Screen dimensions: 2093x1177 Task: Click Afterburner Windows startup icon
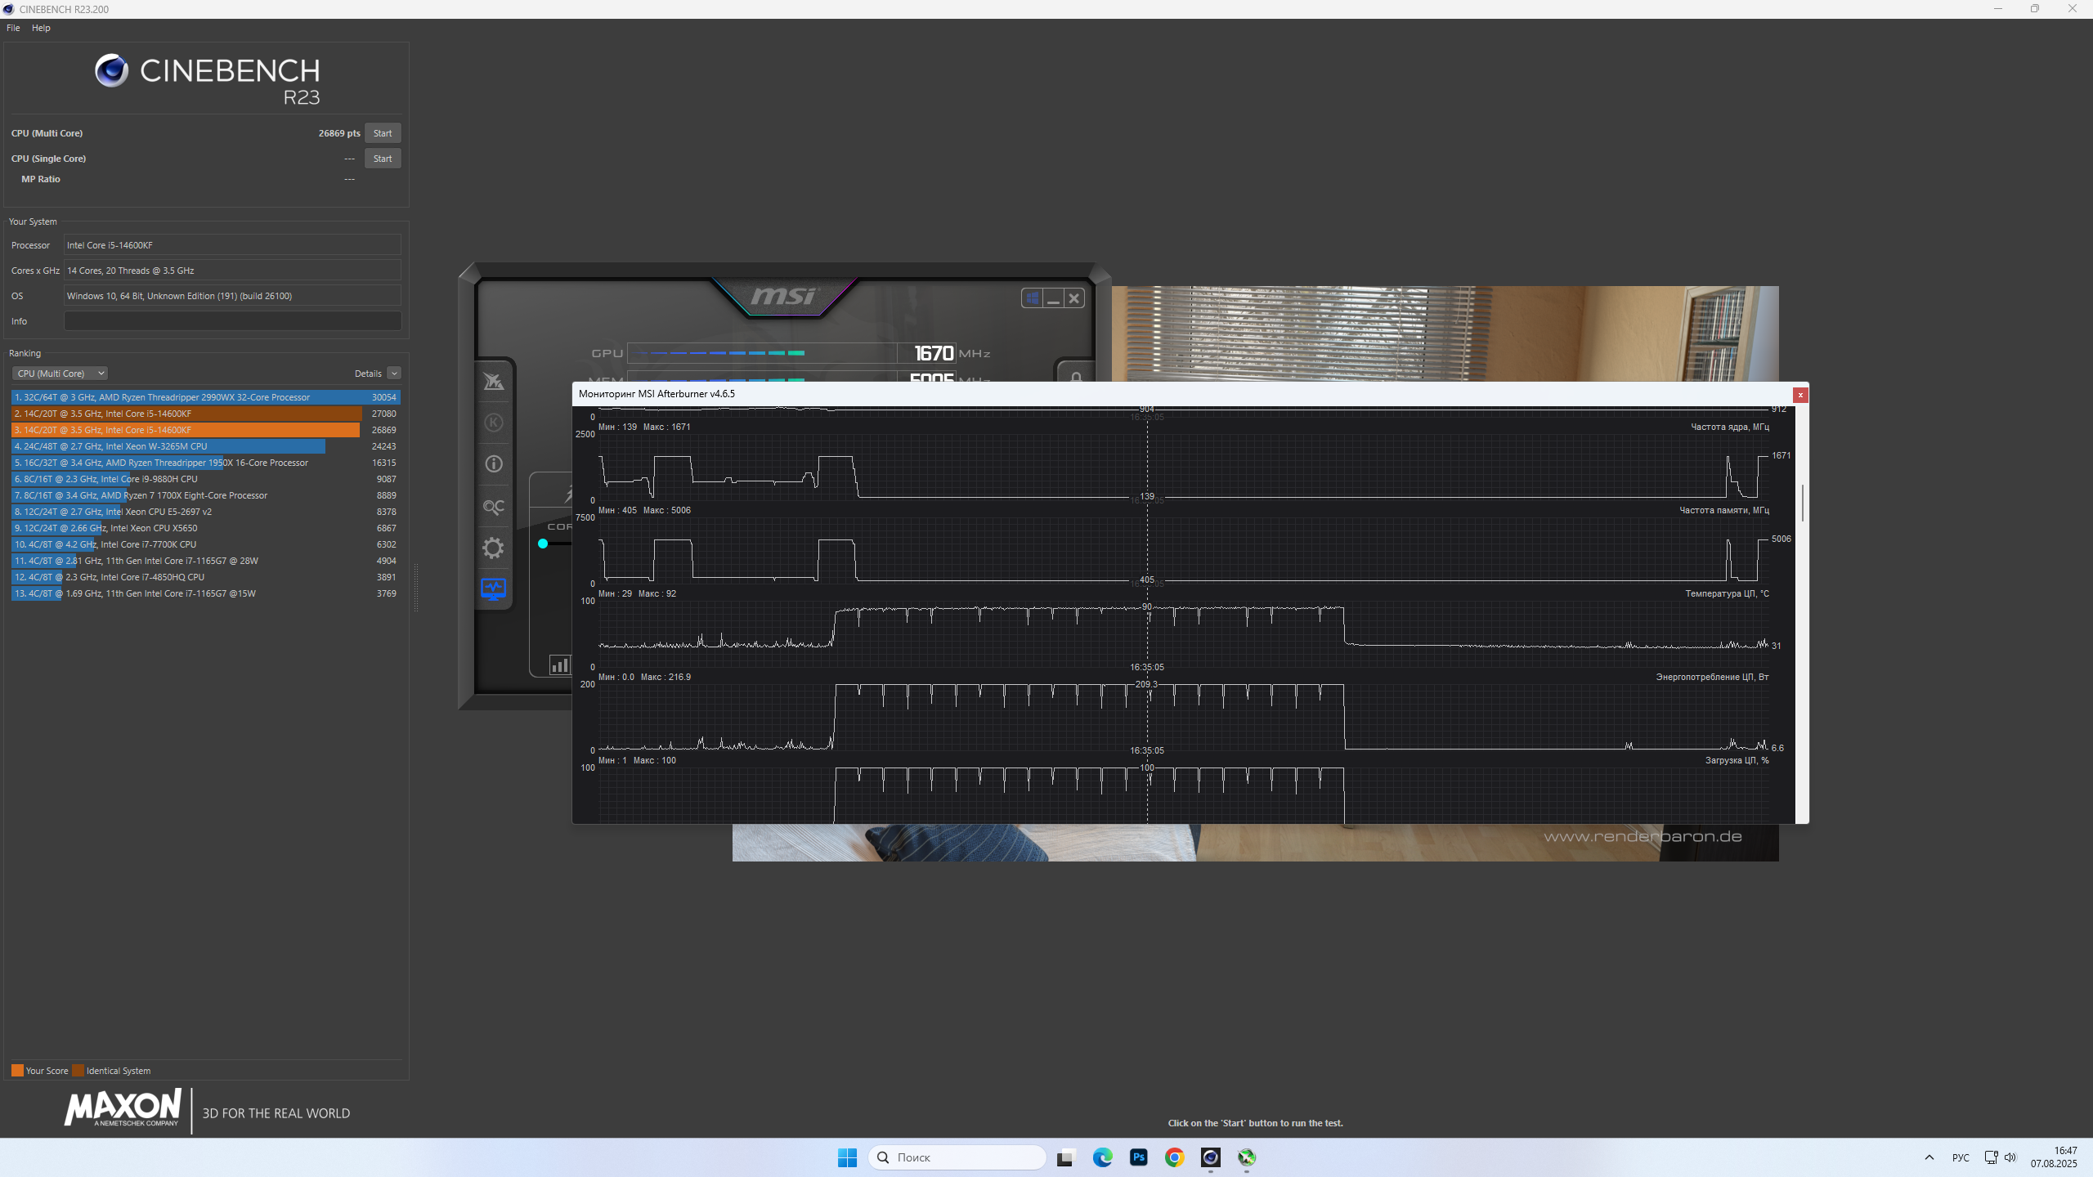[1032, 298]
